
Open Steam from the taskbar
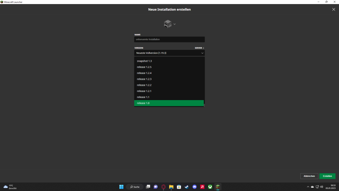pyautogui.click(x=187, y=187)
